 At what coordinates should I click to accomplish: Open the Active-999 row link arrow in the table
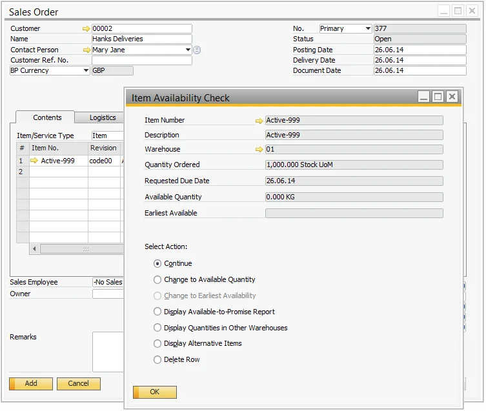34,161
